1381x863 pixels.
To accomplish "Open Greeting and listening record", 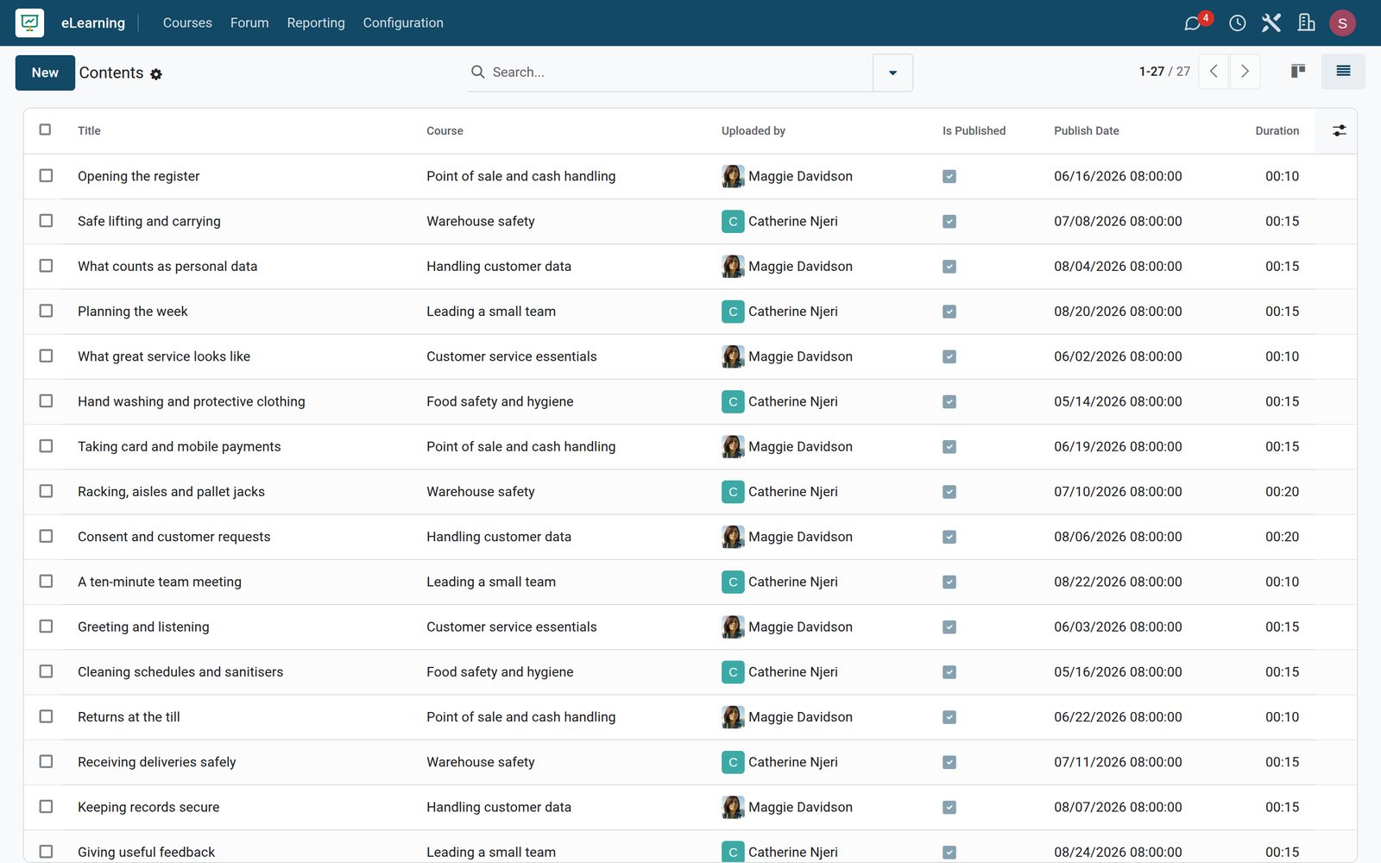I will 143,627.
